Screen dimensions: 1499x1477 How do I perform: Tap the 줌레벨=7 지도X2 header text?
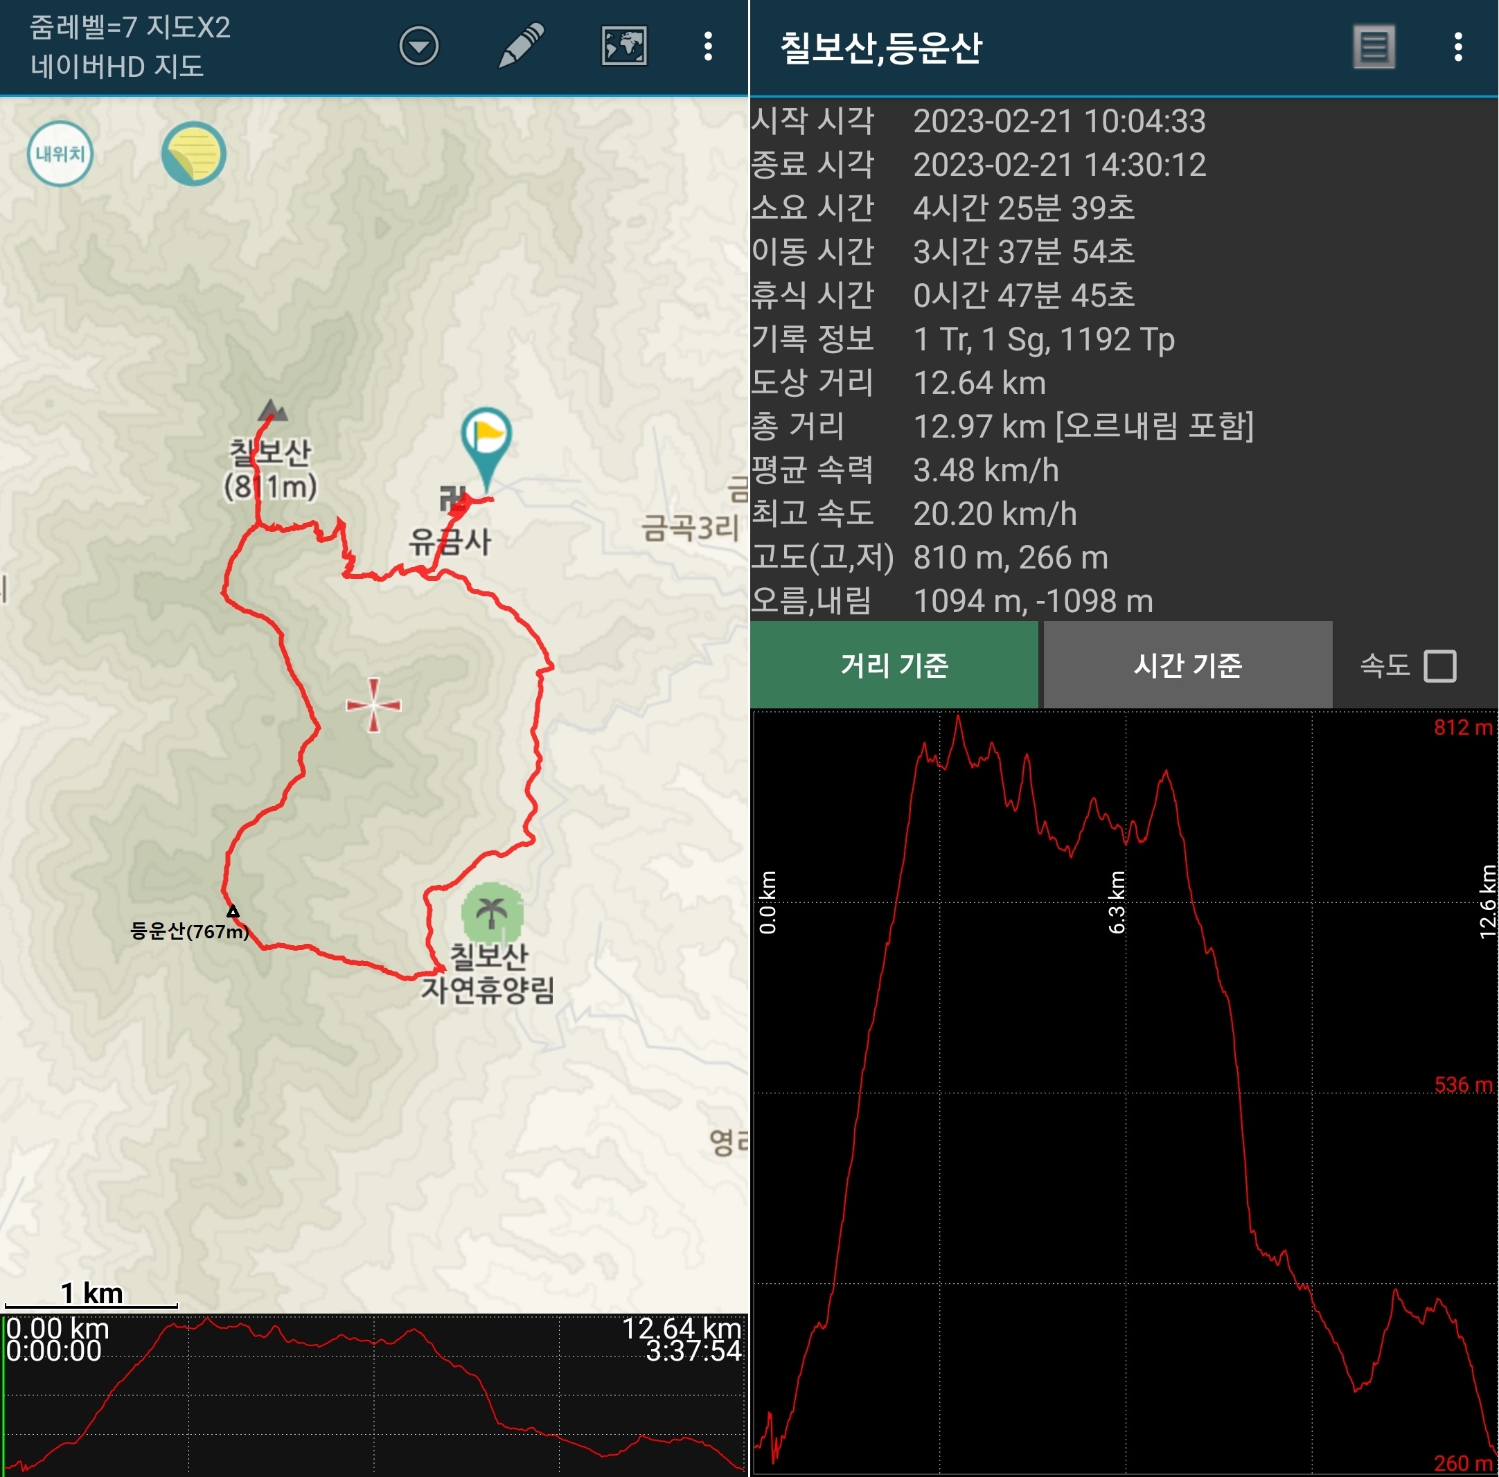(x=130, y=28)
